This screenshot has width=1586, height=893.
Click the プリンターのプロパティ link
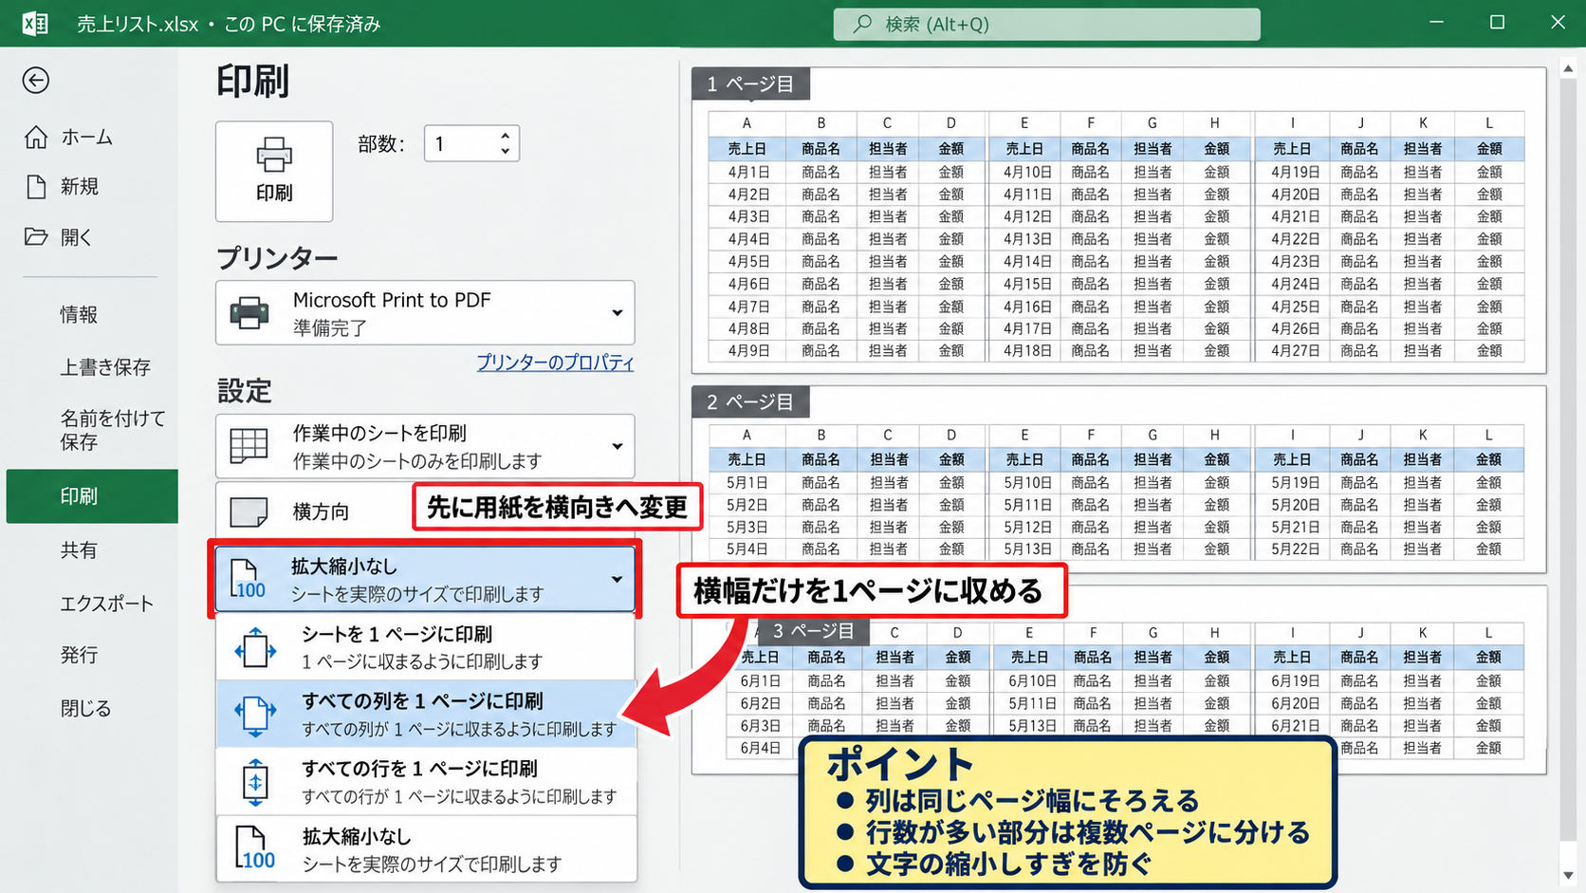555,363
